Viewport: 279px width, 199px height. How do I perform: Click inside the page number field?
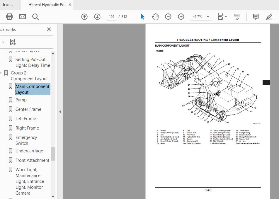(111, 17)
